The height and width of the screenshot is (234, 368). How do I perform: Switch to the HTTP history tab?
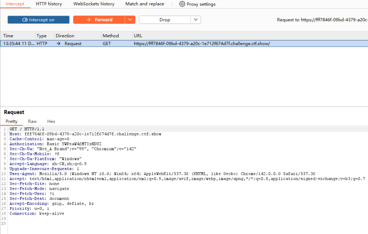[49, 4]
